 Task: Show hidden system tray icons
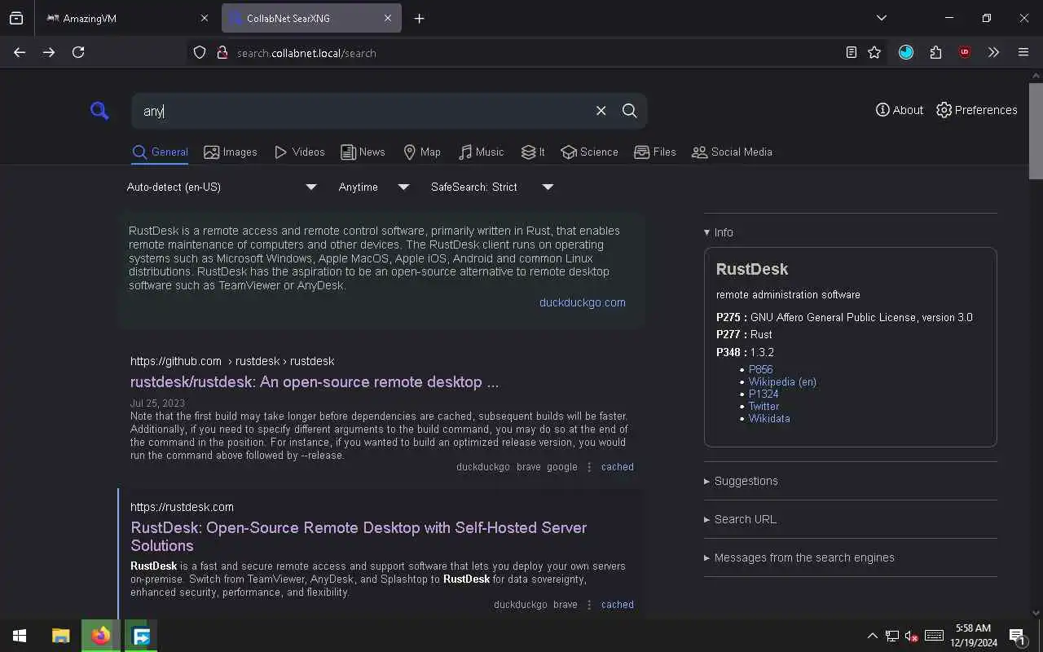pos(872,636)
